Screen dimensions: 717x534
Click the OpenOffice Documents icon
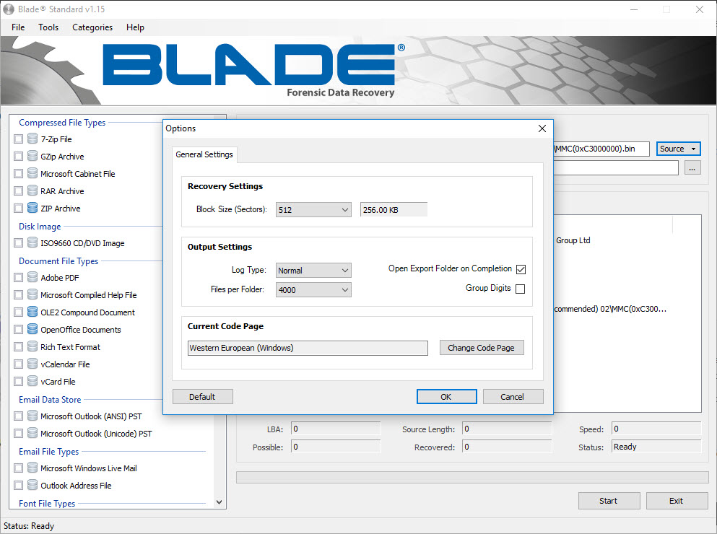(32, 330)
